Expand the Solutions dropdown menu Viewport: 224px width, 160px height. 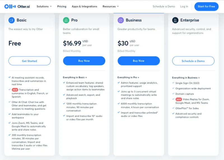44,6
